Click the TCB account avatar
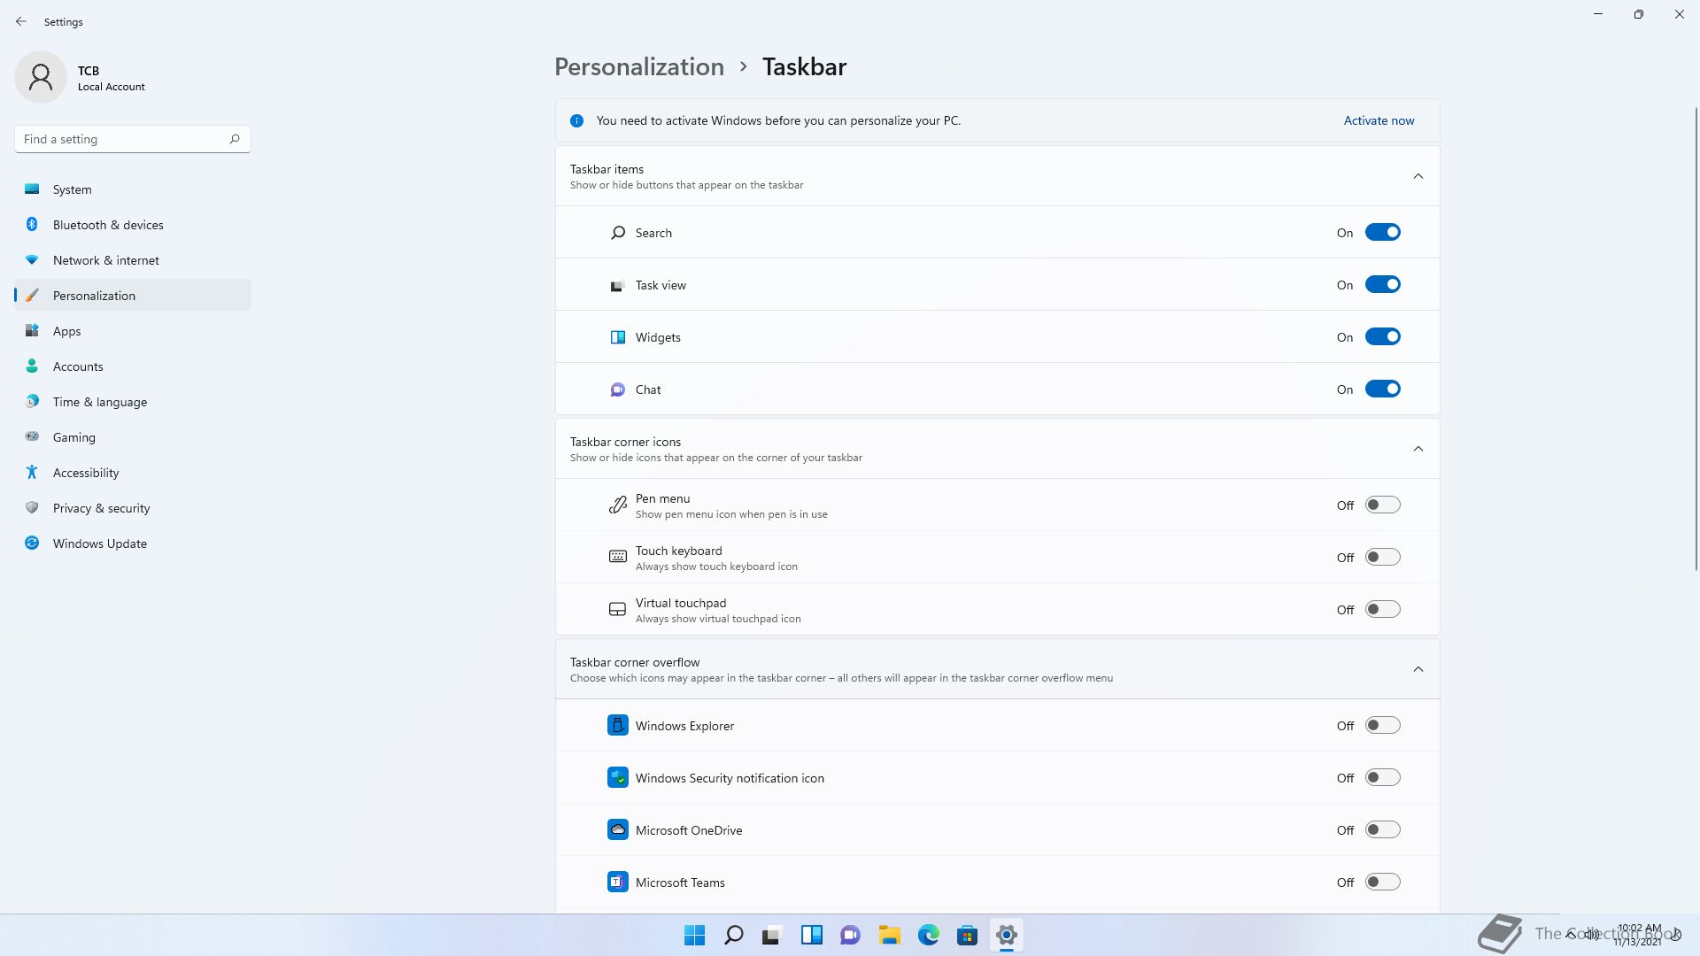 (x=41, y=78)
